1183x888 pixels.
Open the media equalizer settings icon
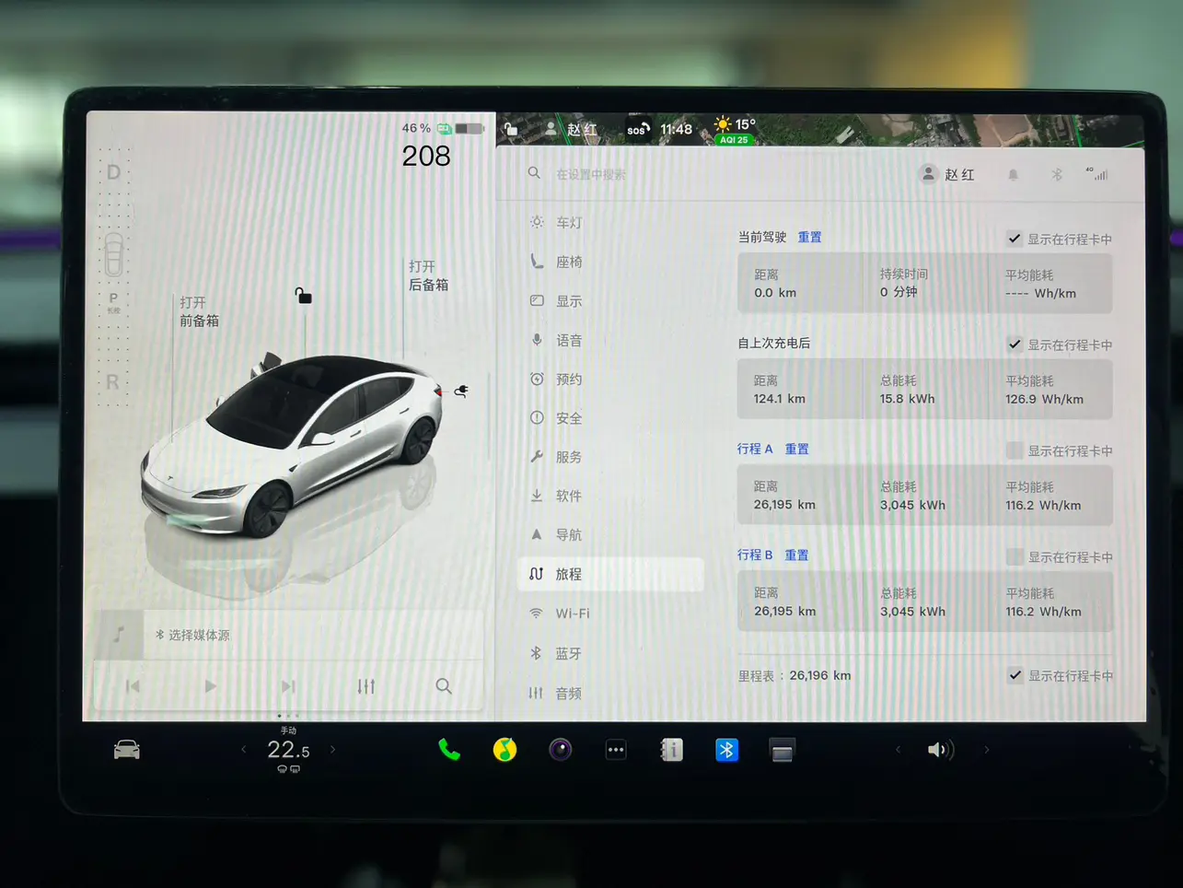point(366,686)
